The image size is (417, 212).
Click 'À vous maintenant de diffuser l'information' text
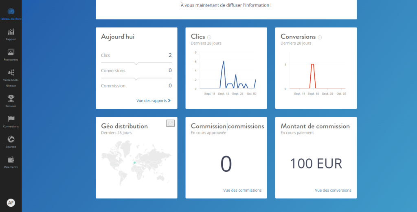226,5
